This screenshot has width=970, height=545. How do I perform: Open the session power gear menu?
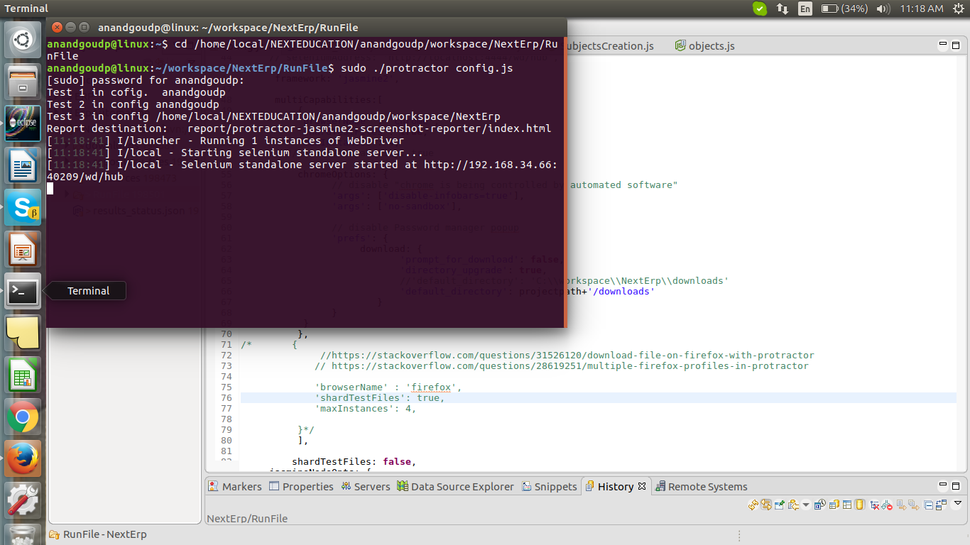(x=957, y=9)
